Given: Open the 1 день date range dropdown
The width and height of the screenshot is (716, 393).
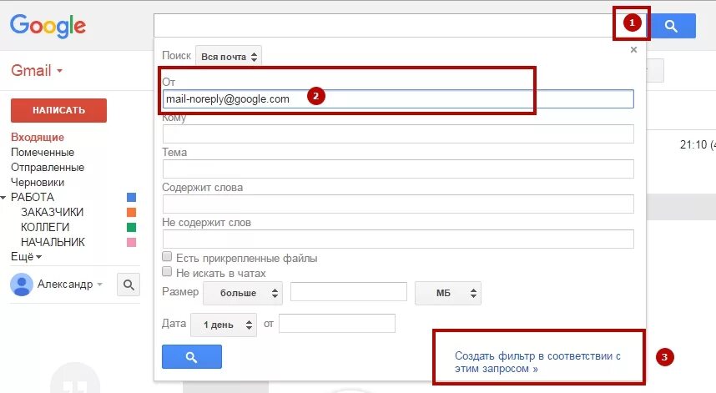Looking at the screenshot, I should 224,325.
